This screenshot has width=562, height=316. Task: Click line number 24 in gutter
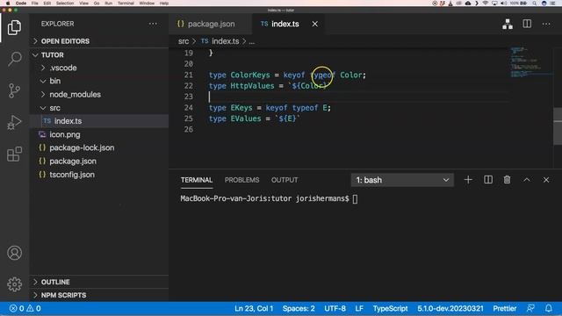pos(189,108)
